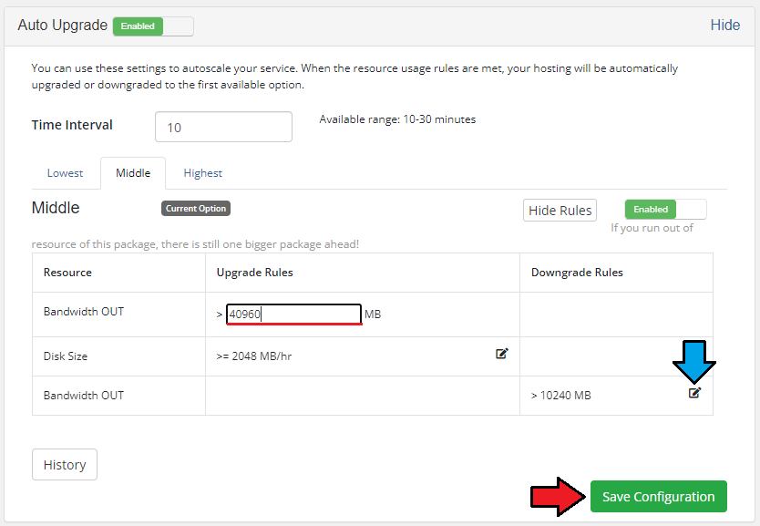
Task: Click the Auto Upgrade heading
Action: coord(63,26)
